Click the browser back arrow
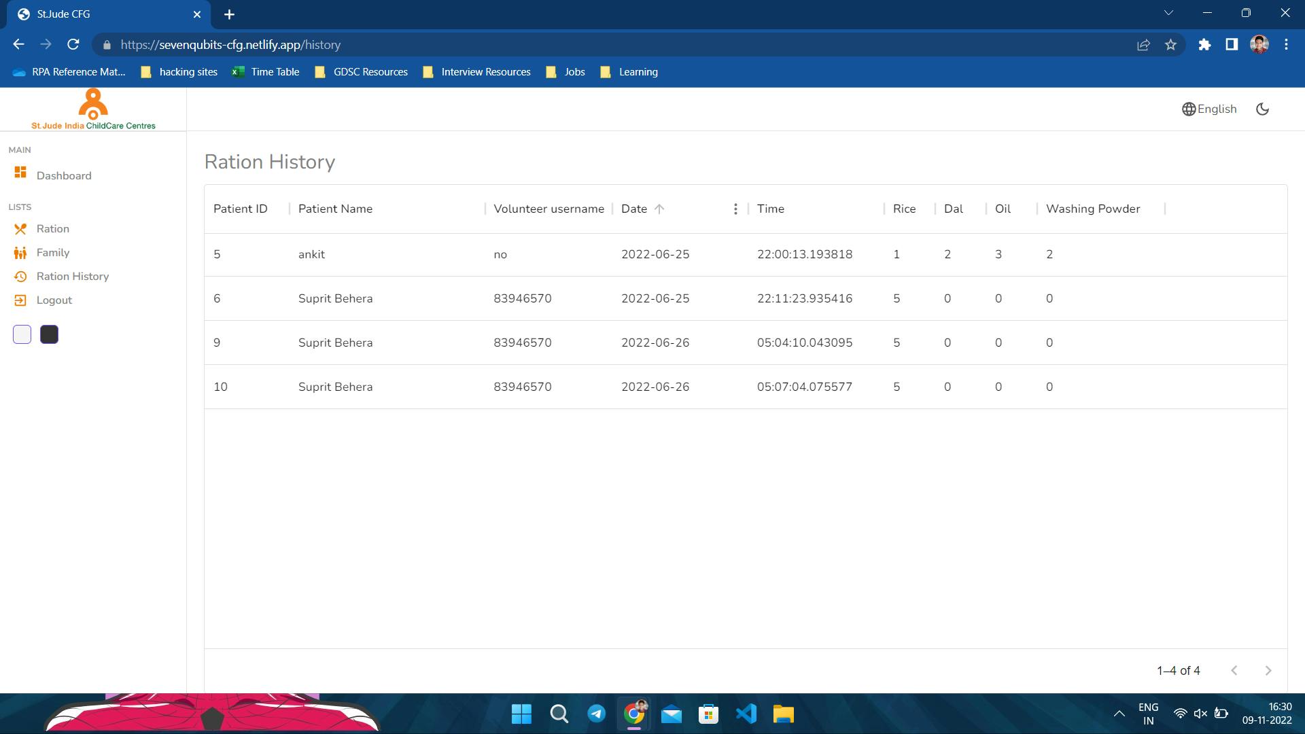 point(18,45)
